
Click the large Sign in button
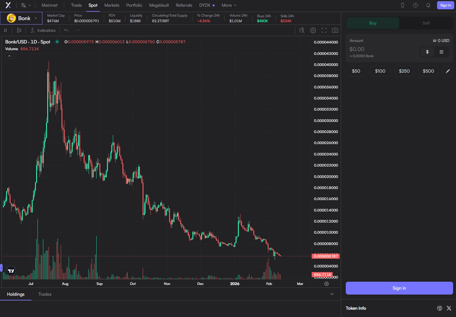tap(399, 288)
